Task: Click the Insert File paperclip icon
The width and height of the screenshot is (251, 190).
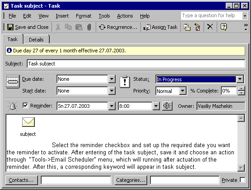Action: coord(89,27)
